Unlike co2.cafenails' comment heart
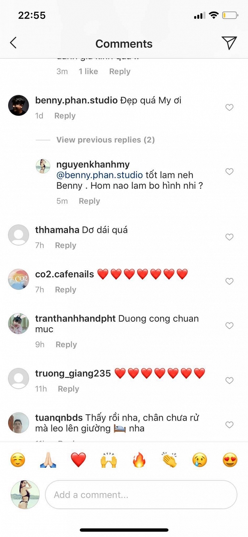The width and height of the screenshot is (248, 537). pos(230,281)
